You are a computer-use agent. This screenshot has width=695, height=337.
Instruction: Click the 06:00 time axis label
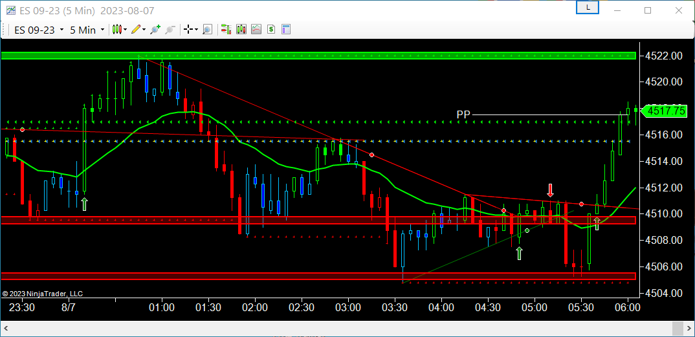(627, 307)
